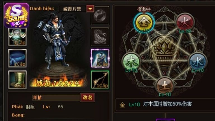This screenshot has width=215, height=121.
Task: Open the 威震八荒 title selection box
Action: [x=73, y=9]
